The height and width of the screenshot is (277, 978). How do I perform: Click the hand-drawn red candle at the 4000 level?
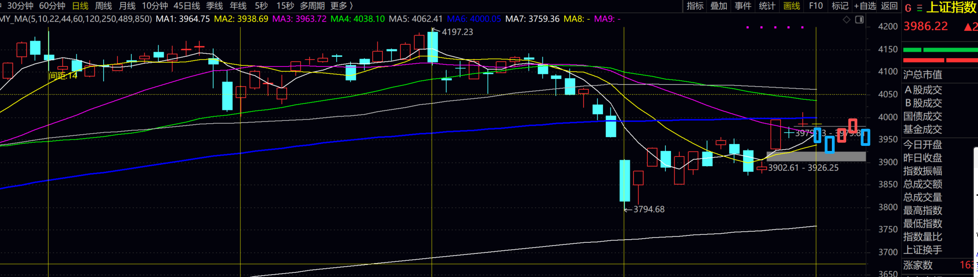pyautogui.click(x=853, y=125)
